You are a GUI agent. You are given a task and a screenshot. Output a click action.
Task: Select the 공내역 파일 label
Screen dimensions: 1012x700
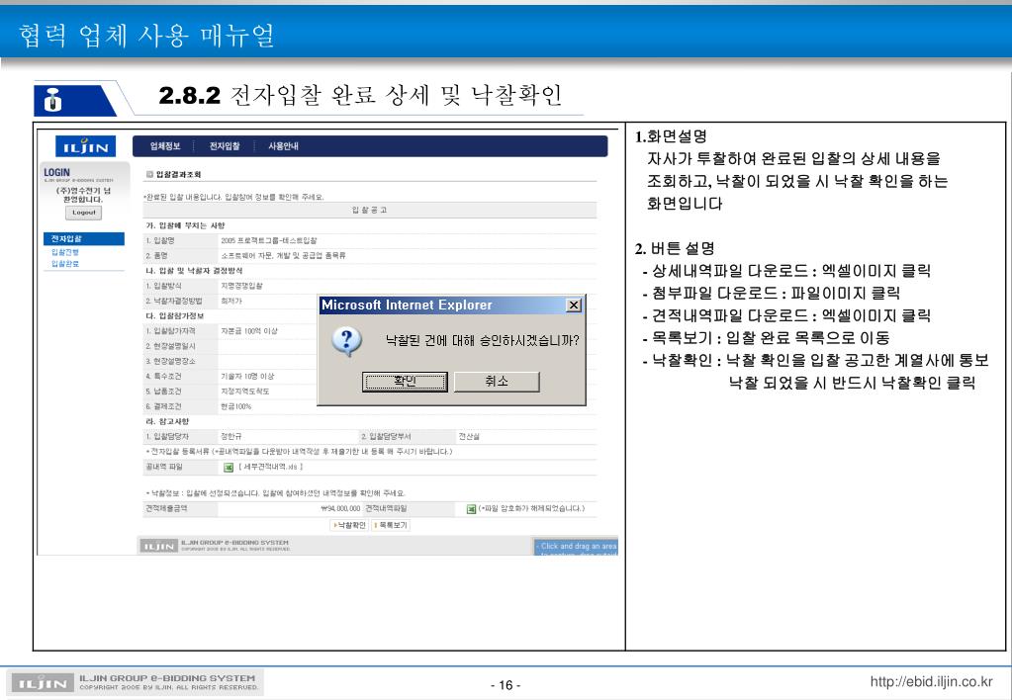(x=164, y=467)
